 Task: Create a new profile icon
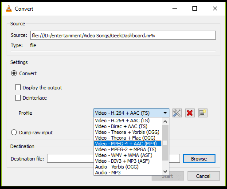coord(203,113)
